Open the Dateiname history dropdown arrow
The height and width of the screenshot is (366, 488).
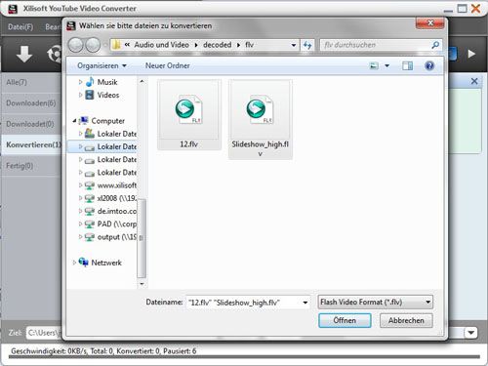[305, 303]
